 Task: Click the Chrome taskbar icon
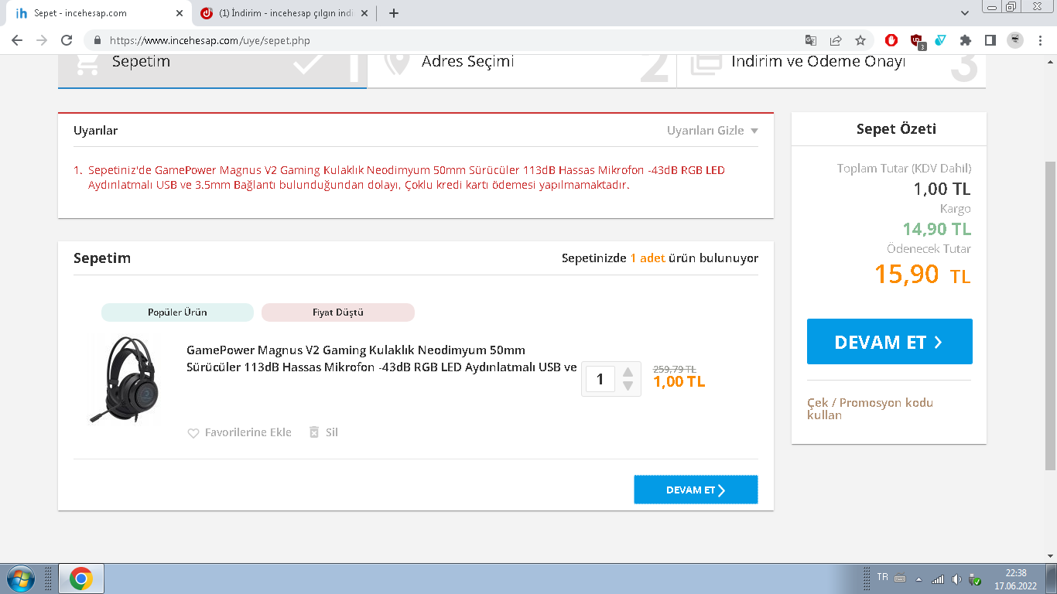click(x=80, y=579)
